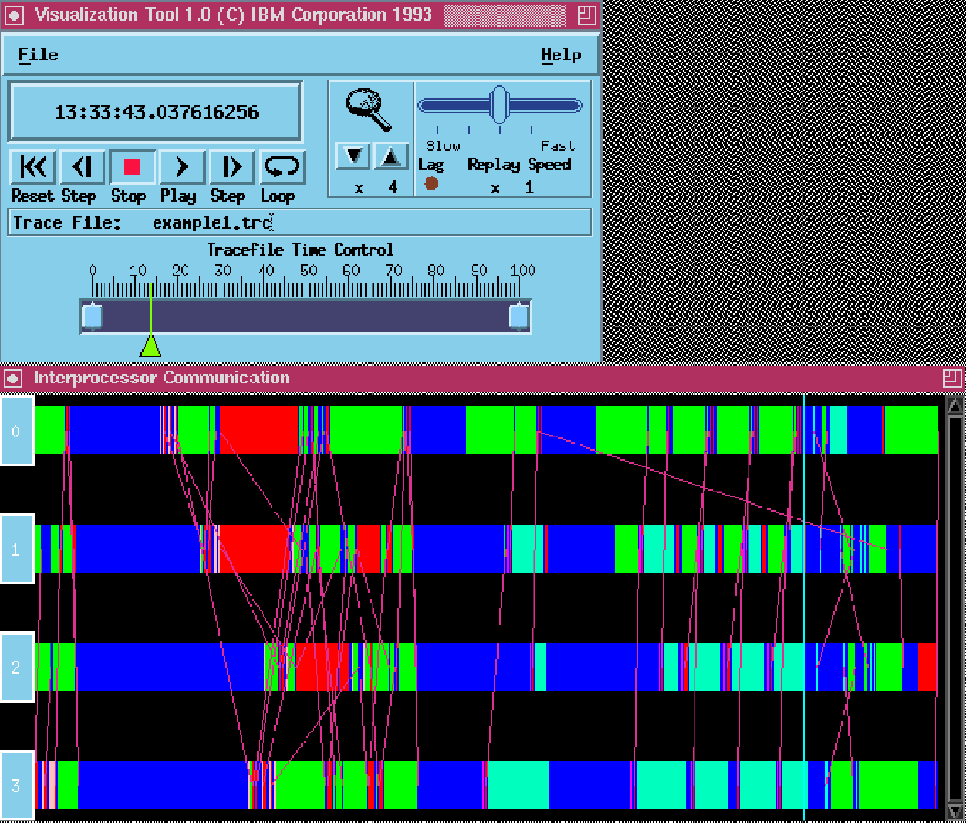Click the Replay Speed slider handle
This screenshot has height=823, width=966.
coord(499,105)
